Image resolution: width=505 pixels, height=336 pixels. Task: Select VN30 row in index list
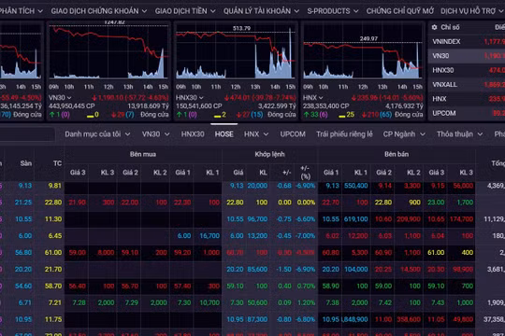point(467,56)
